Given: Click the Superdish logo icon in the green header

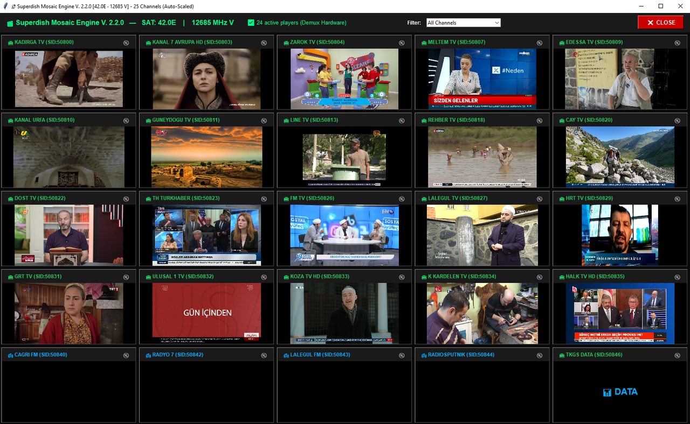Looking at the screenshot, I should coord(10,23).
